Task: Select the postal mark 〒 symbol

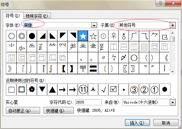Action: (83, 69)
